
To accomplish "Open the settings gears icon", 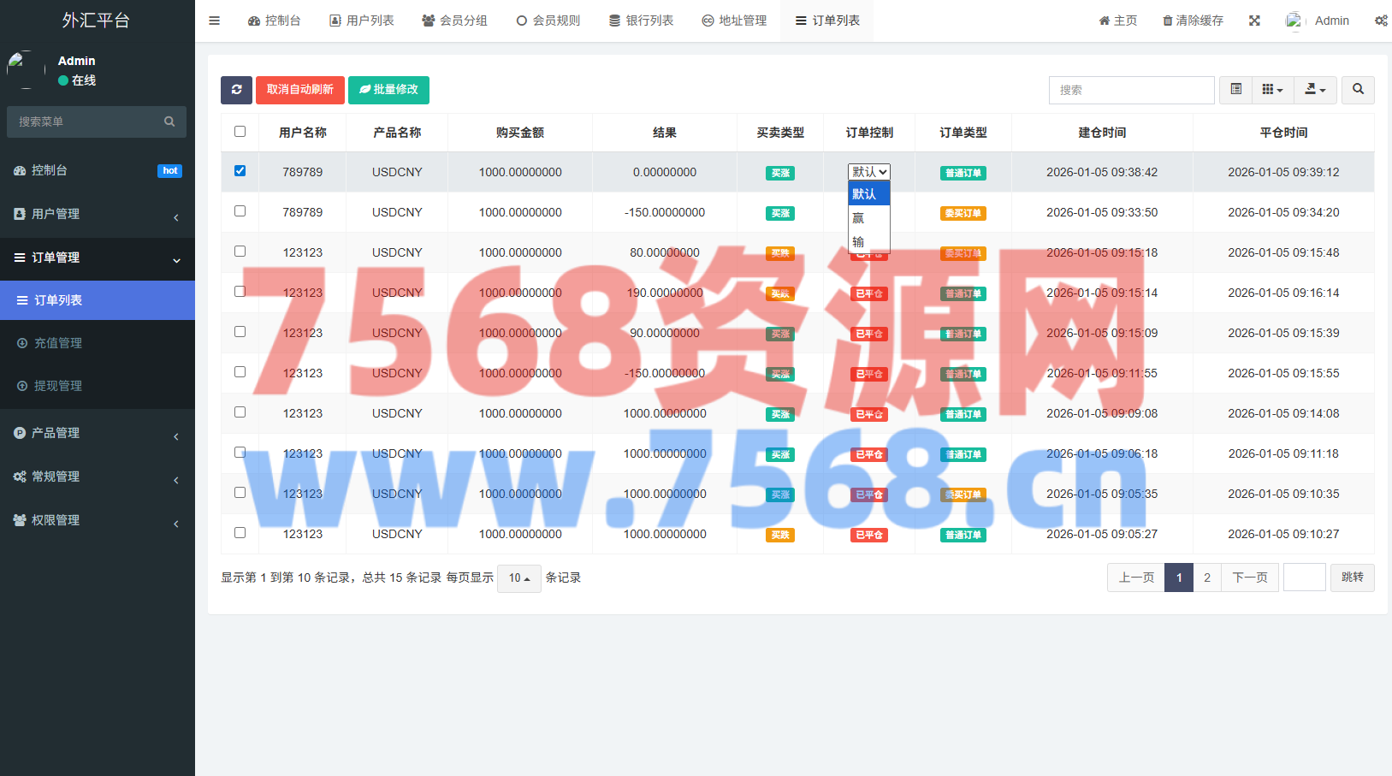I will (x=1380, y=21).
